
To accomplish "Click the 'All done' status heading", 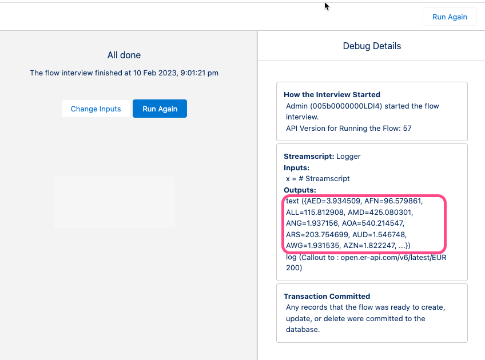I will pos(124,55).
